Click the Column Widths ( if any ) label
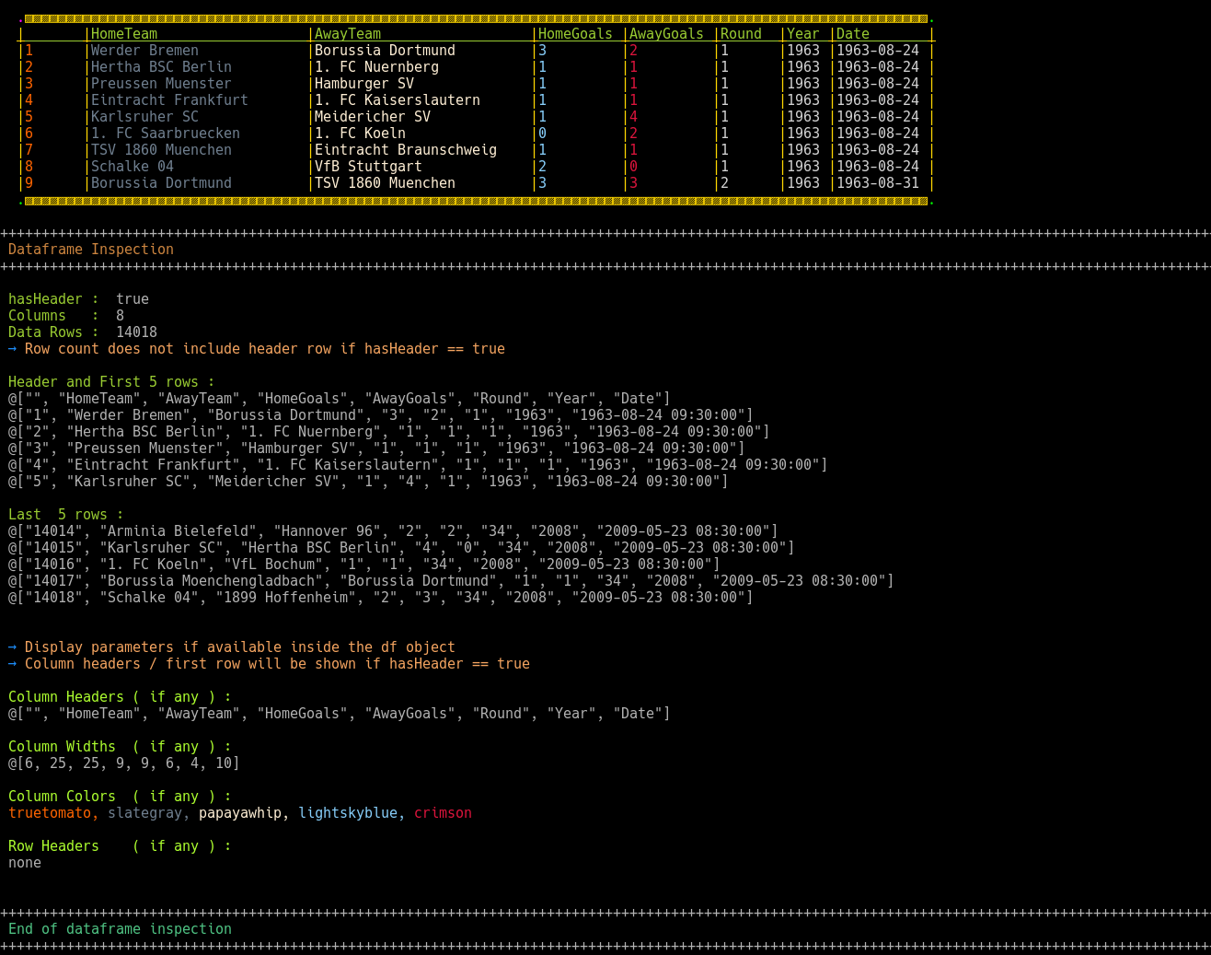The width and height of the screenshot is (1211, 955). [120, 747]
